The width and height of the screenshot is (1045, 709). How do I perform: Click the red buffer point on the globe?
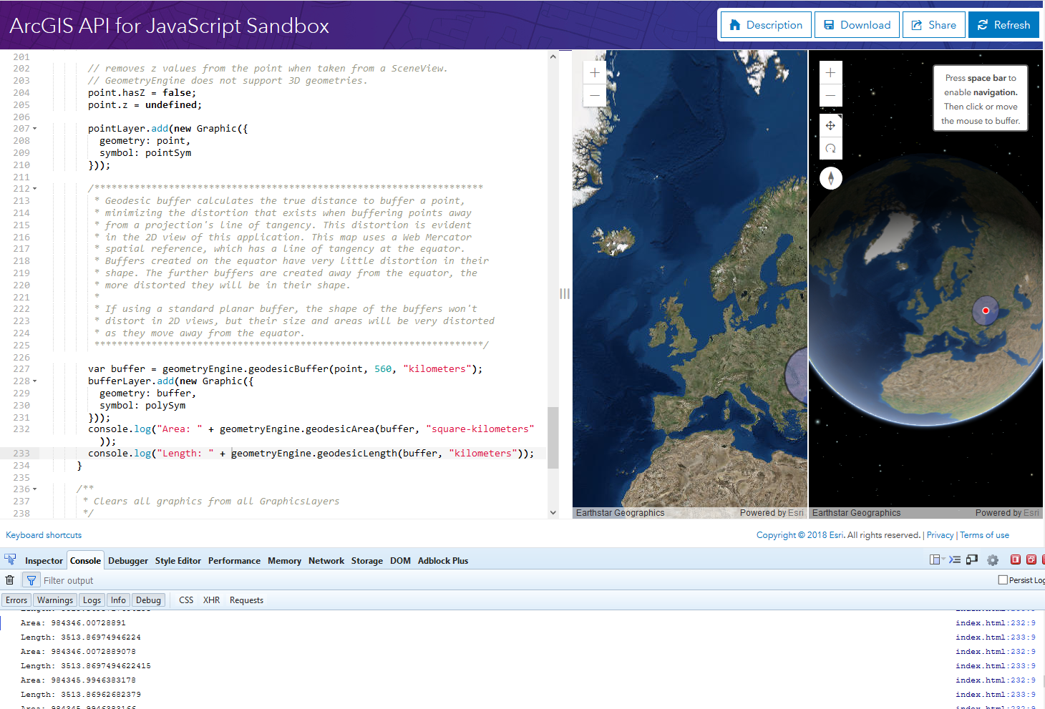click(986, 311)
